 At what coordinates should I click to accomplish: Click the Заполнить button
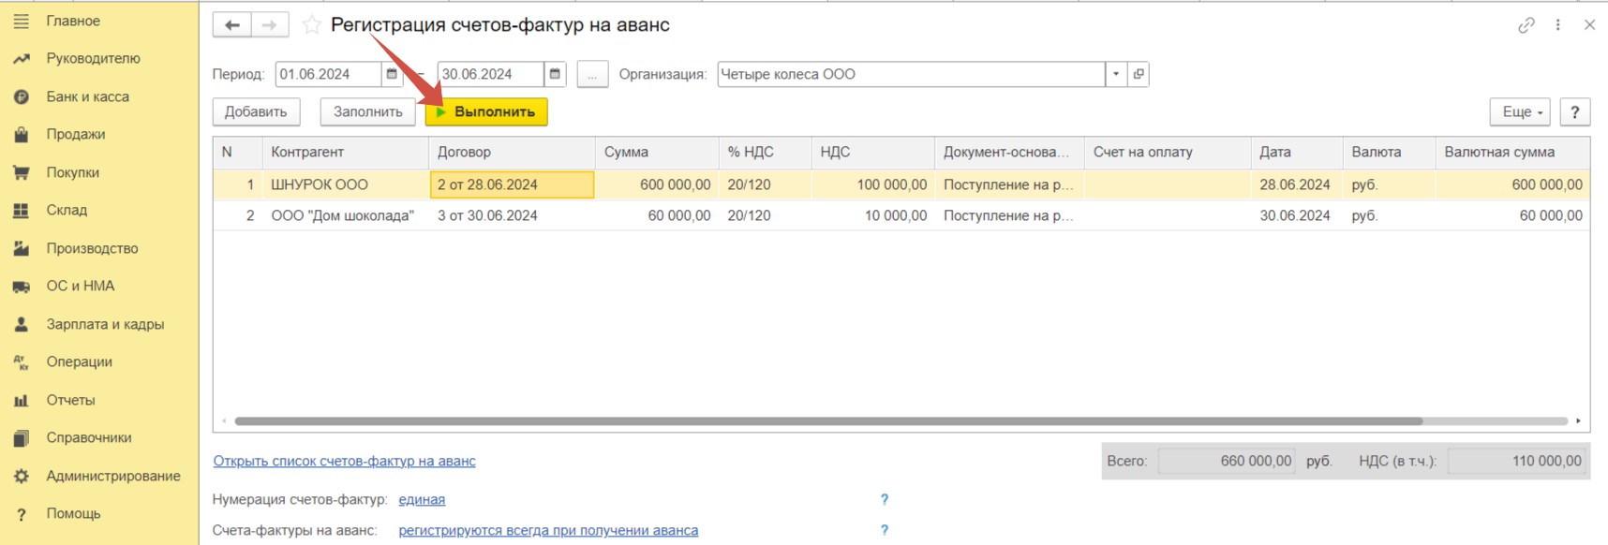pyautogui.click(x=368, y=111)
